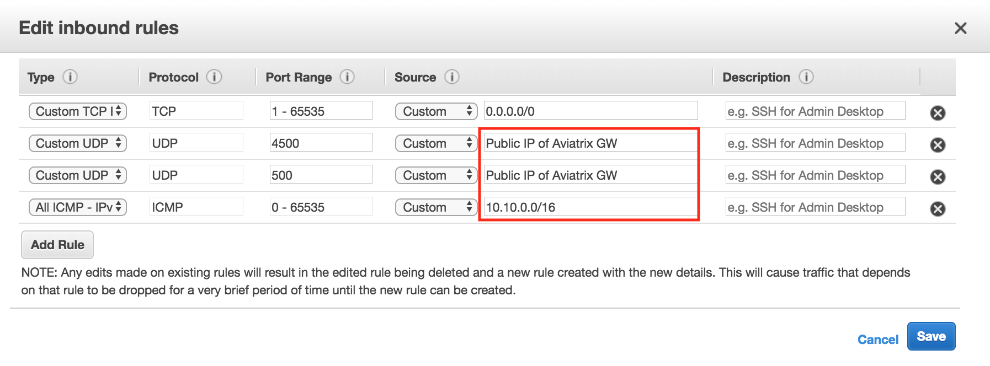Remove the TCP 1 - 65535 rule
Image resolution: width=990 pixels, height=366 pixels.
(x=938, y=113)
